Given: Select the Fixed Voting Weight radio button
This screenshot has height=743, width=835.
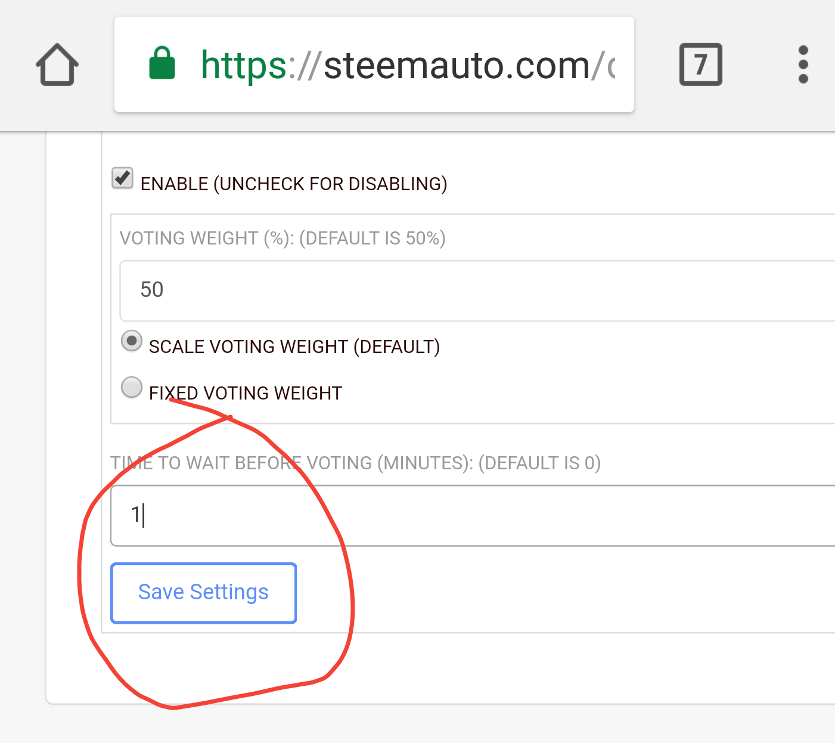Looking at the screenshot, I should point(132,387).
